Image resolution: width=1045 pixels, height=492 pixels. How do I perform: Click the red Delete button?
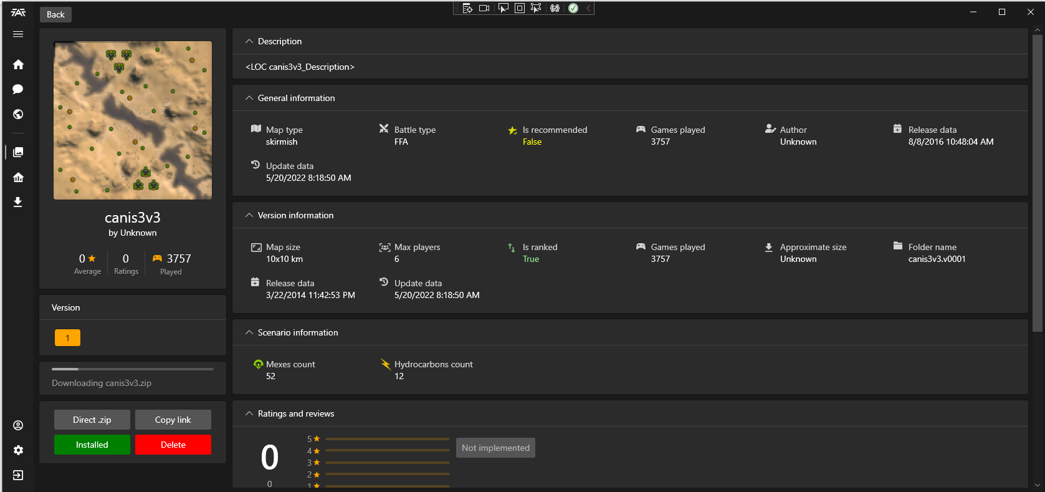point(173,445)
